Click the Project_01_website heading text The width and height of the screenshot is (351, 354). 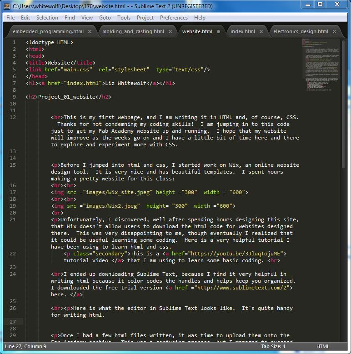[67, 97]
